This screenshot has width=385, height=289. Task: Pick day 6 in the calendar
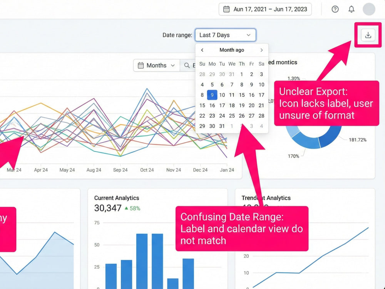222,84
